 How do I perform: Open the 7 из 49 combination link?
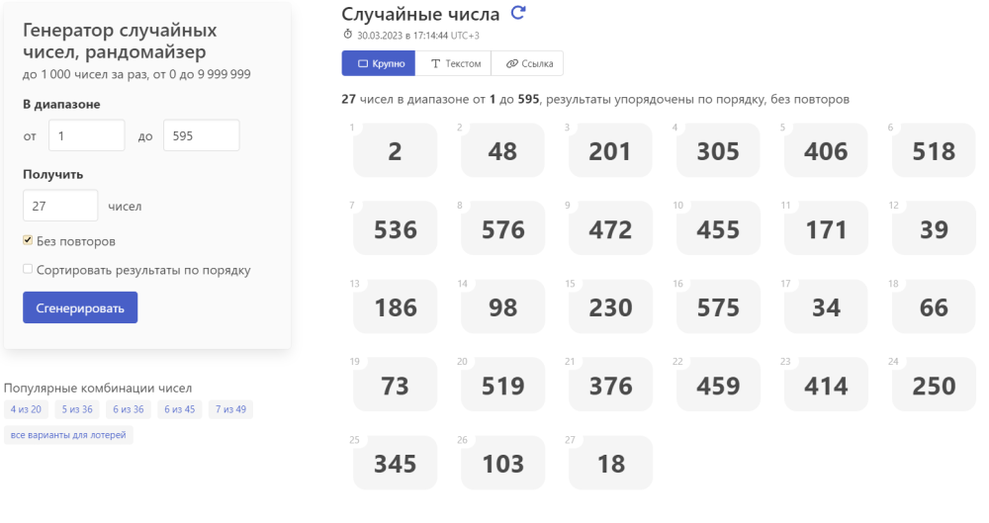230,409
